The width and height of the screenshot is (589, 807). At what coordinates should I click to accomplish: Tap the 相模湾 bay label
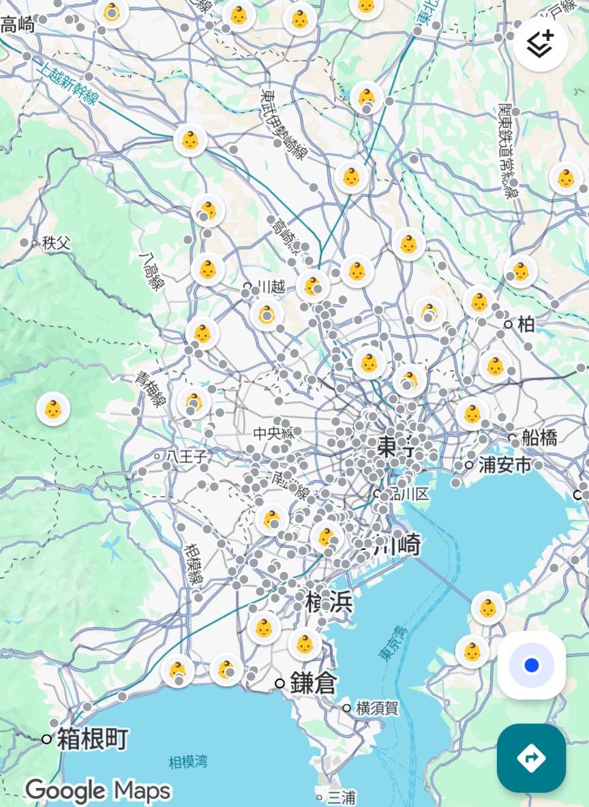click(x=188, y=762)
